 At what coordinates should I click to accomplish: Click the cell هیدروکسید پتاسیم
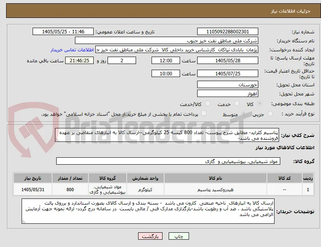point(215,190)
